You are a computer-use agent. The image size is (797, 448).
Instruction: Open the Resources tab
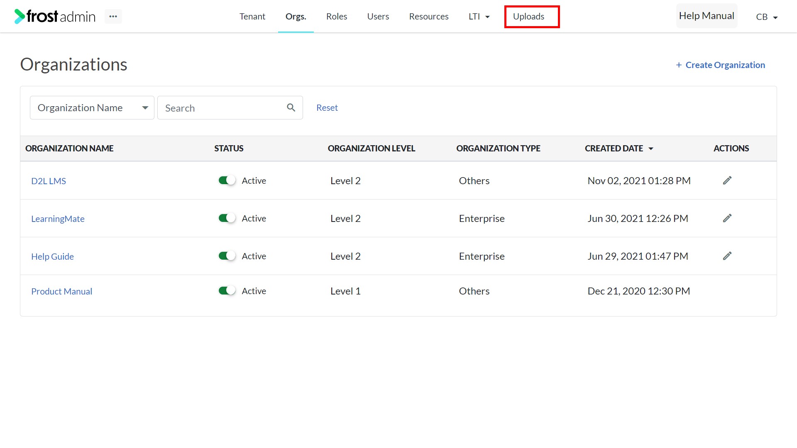click(429, 17)
